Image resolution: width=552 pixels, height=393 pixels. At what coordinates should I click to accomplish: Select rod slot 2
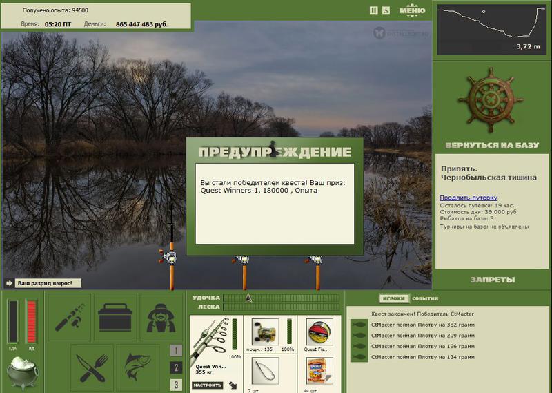point(176,367)
